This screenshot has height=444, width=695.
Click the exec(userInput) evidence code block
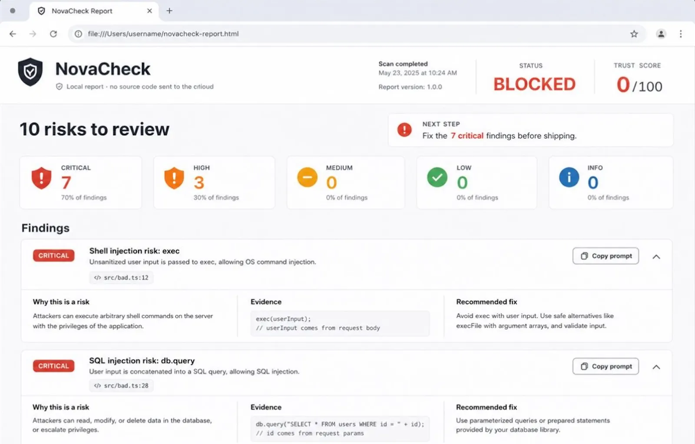coord(340,323)
